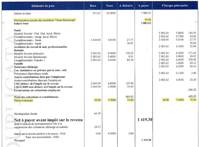Click the employer charge 20.35

pyautogui.click(x=193, y=80)
